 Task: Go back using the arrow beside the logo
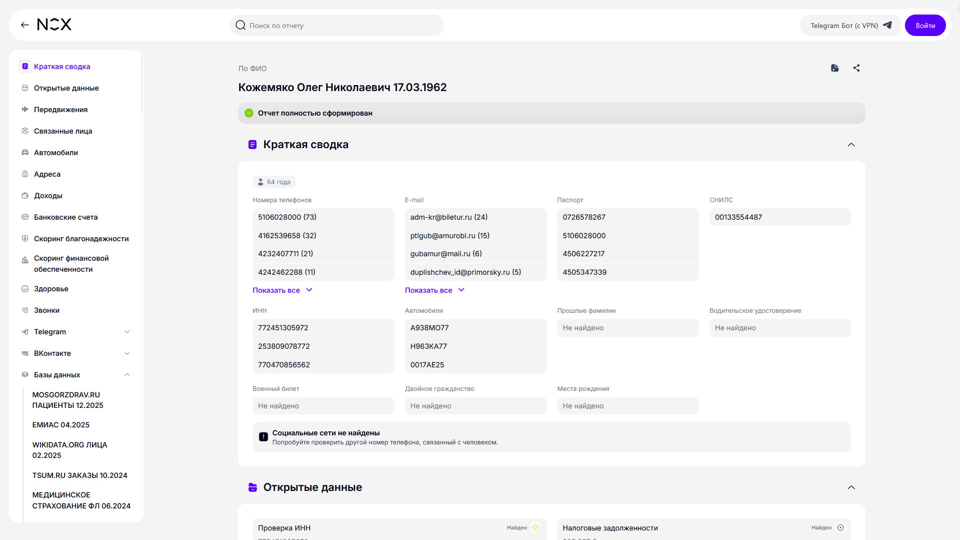click(25, 25)
